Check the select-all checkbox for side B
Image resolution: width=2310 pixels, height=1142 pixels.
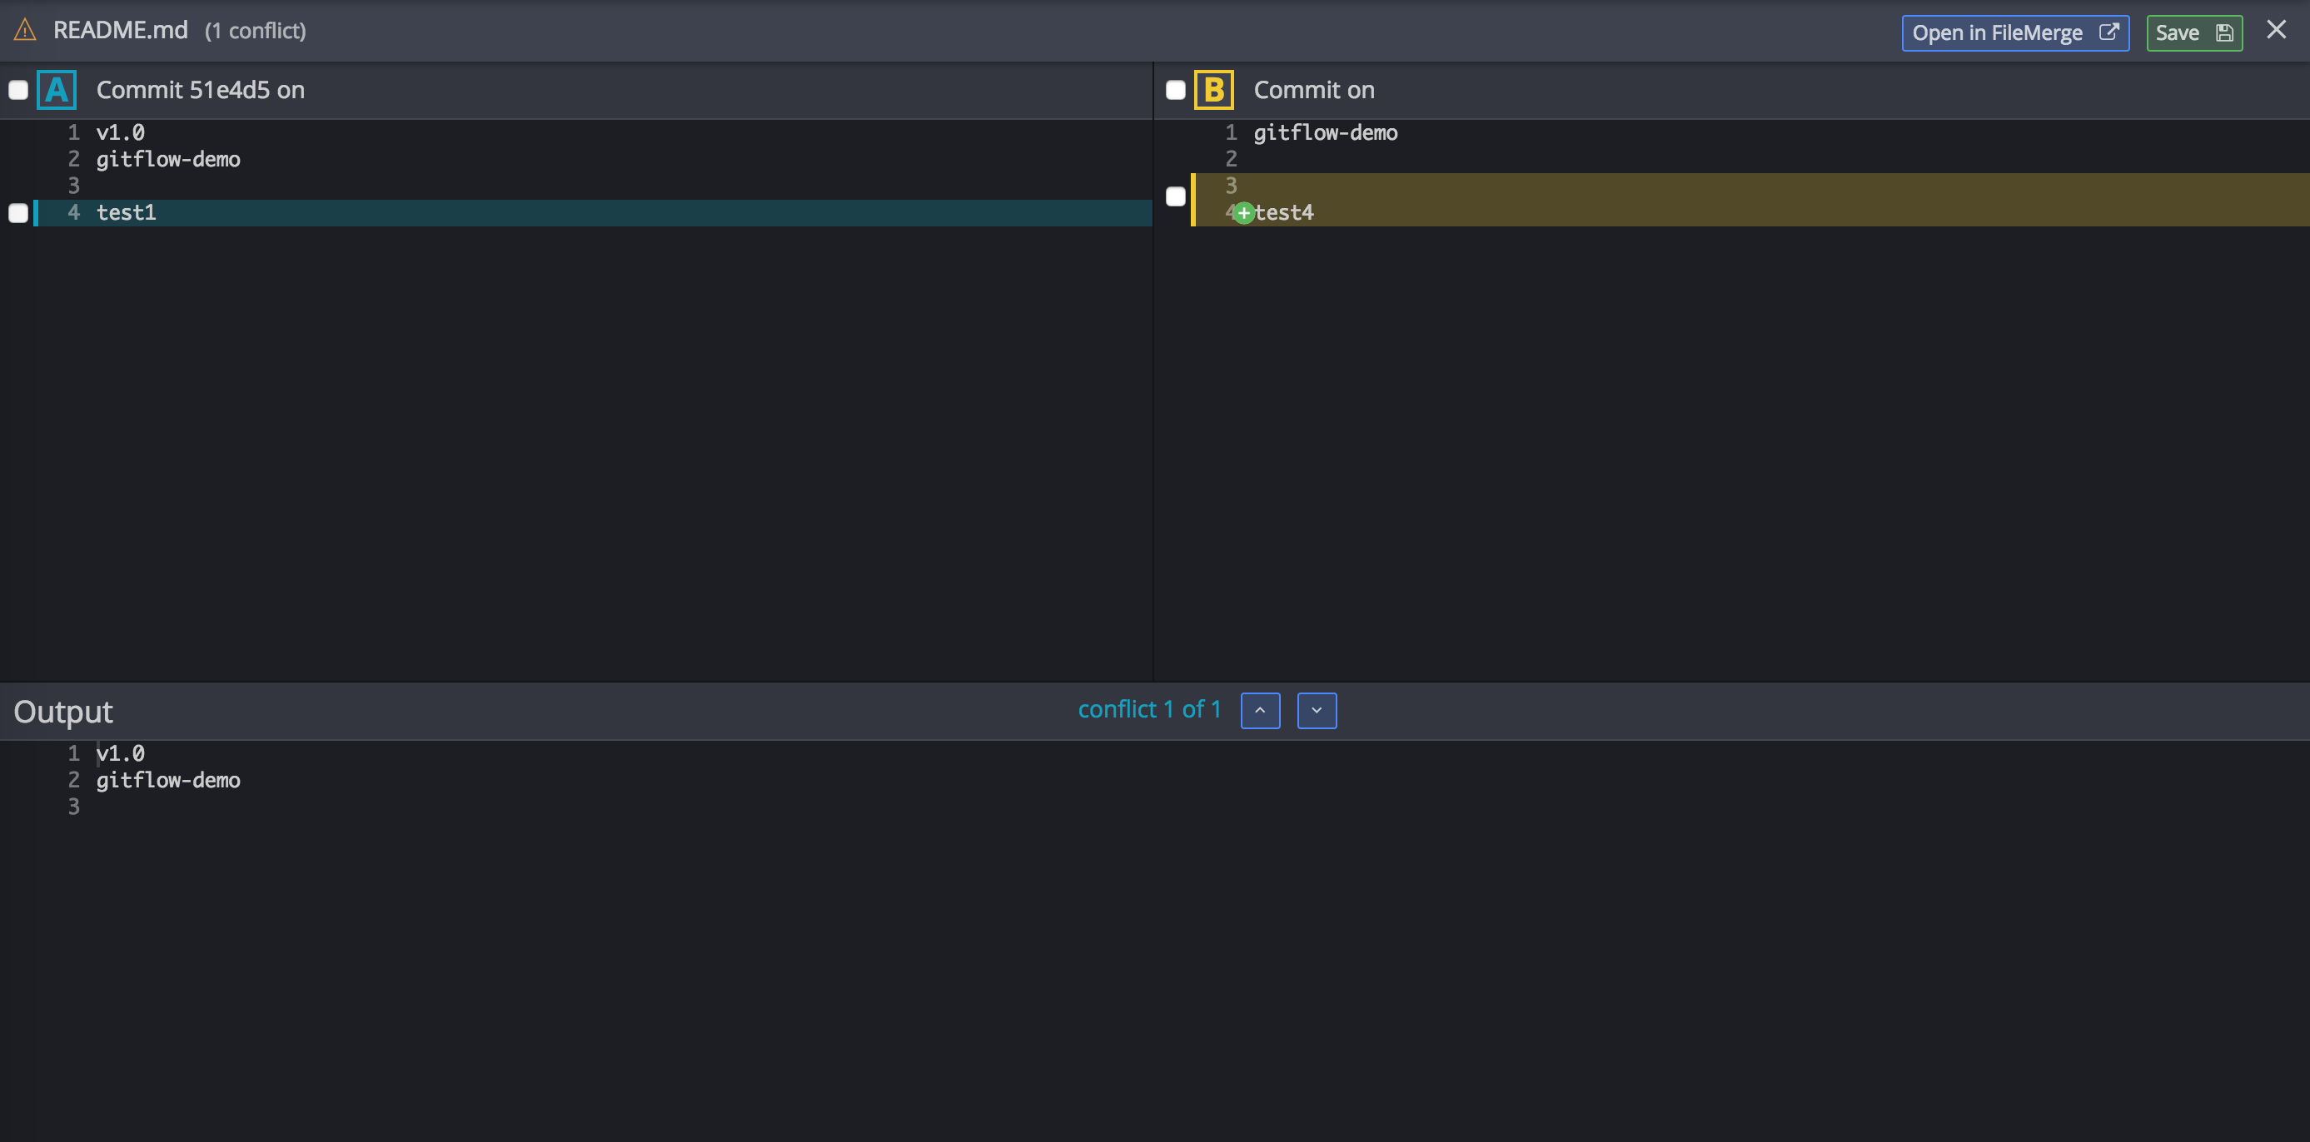1176,90
